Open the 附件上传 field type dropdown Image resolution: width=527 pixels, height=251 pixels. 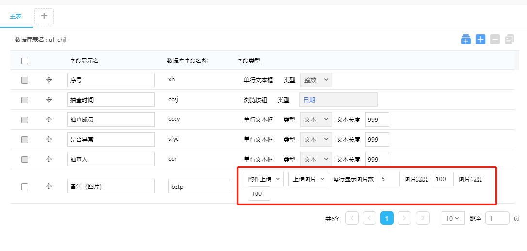(x=264, y=179)
